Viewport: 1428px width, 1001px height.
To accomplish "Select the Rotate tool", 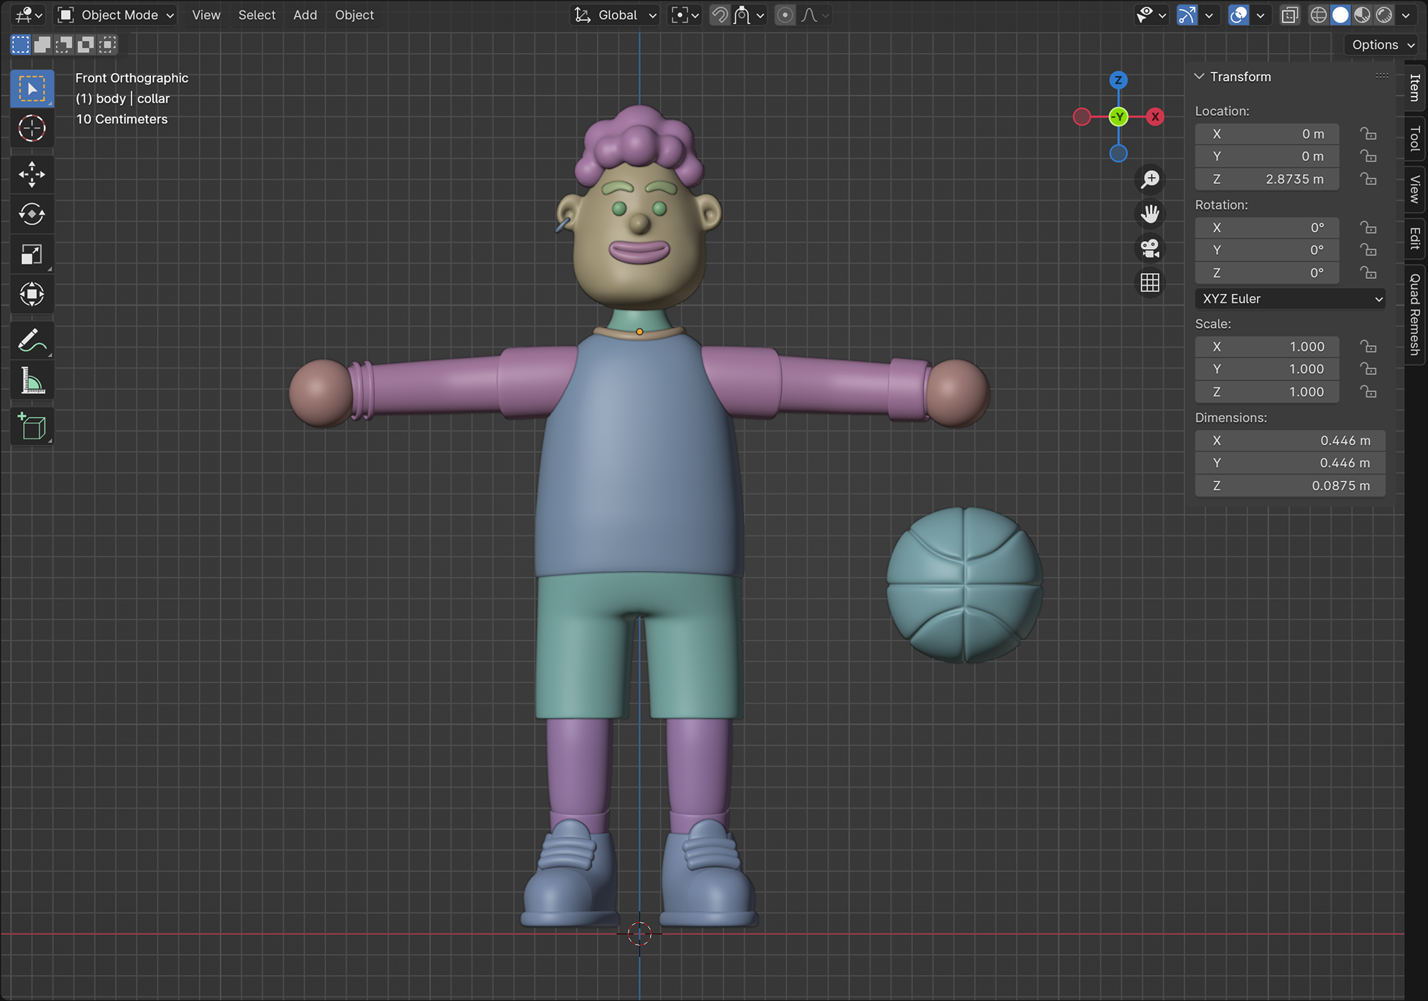I will pos(31,215).
